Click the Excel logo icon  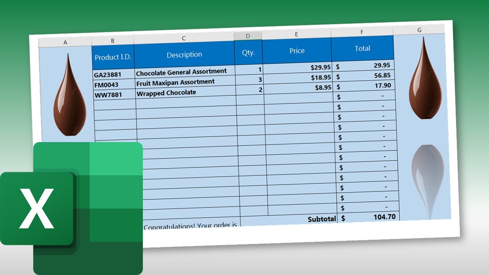pos(71,209)
